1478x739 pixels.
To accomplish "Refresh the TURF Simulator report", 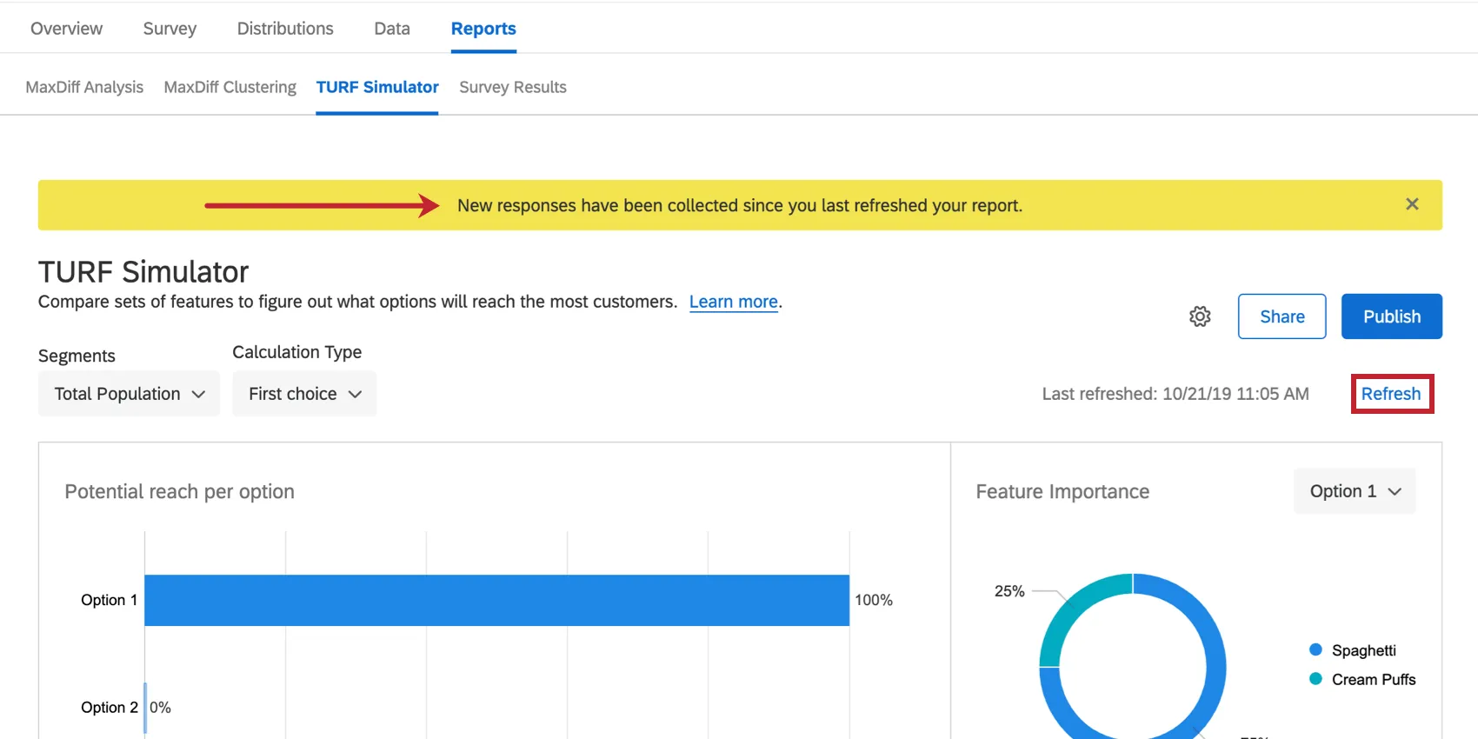I will [x=1391, y=394].
